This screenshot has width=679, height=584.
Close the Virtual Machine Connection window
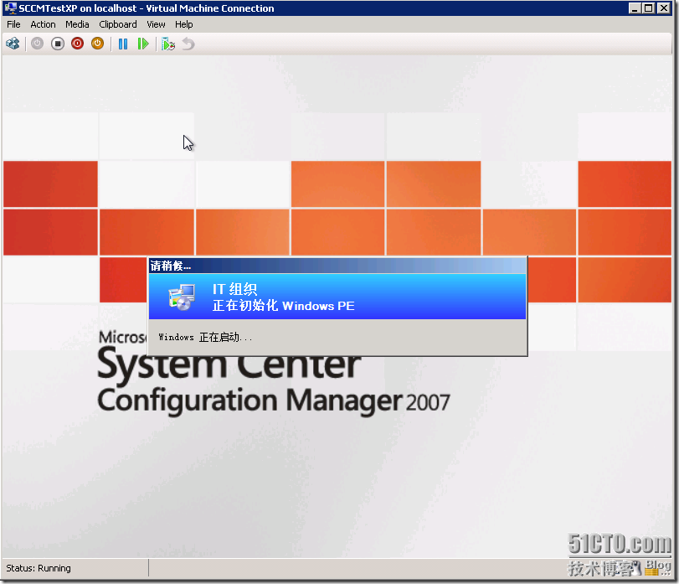[x=663, y=8]
